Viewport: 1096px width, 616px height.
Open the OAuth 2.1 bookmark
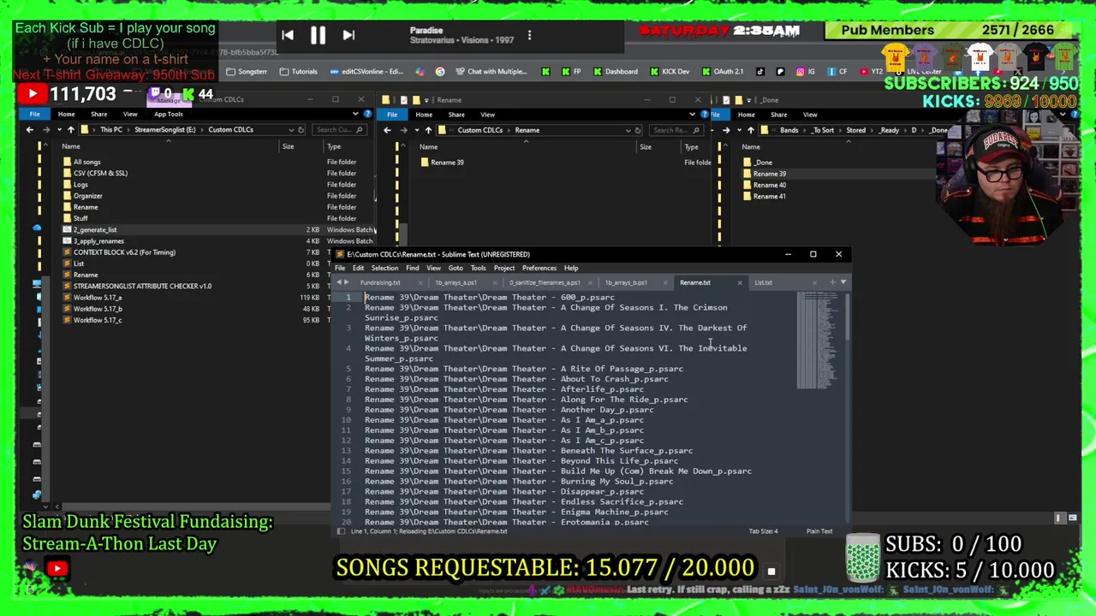coord(723,71)
